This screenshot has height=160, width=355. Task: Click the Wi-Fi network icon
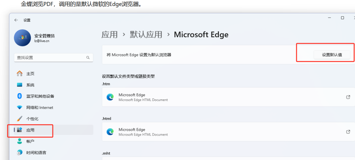click(20, 108)
